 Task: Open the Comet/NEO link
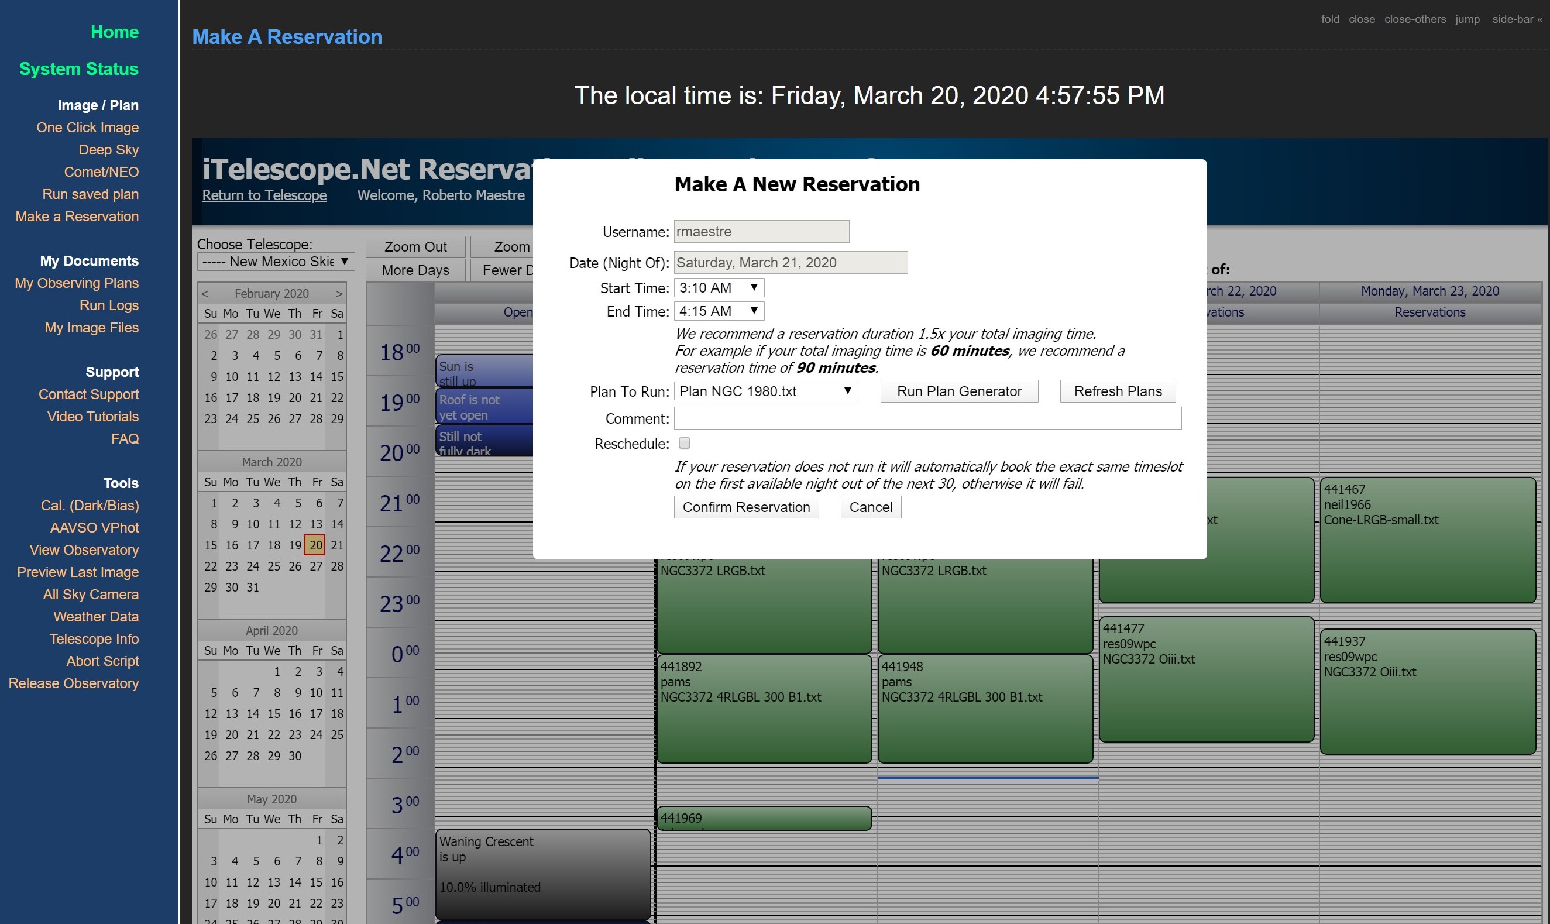(101, 172)
